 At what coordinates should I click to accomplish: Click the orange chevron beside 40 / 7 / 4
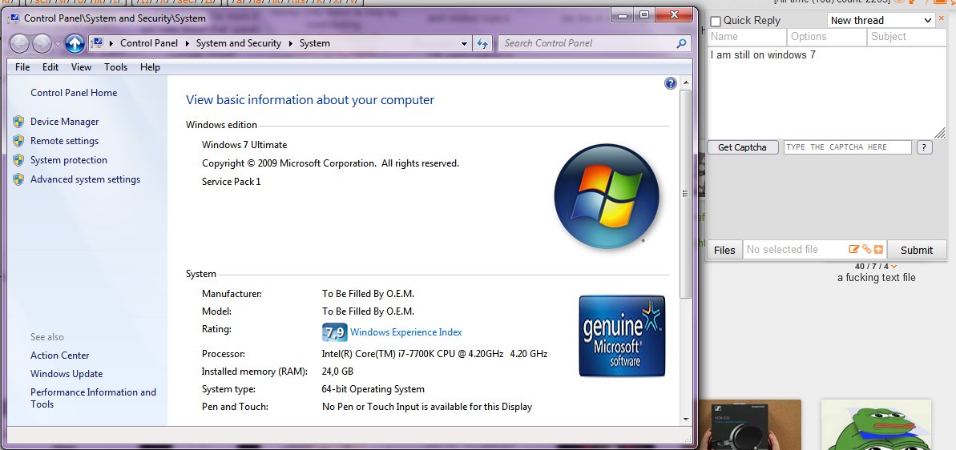coord(893,267)
